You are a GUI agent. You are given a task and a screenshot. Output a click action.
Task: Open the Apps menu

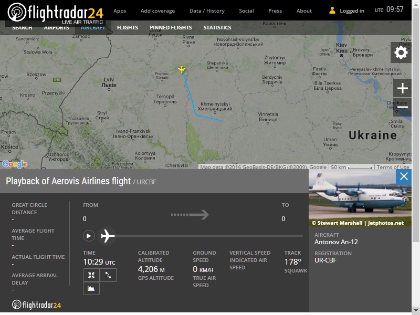120,10
